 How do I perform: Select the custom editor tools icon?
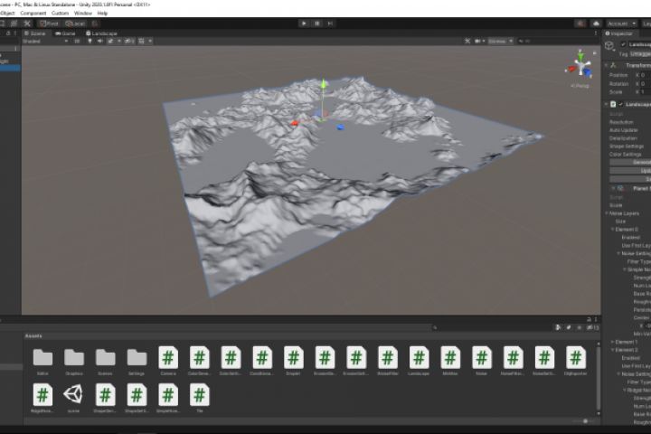[x=27, y=24]
